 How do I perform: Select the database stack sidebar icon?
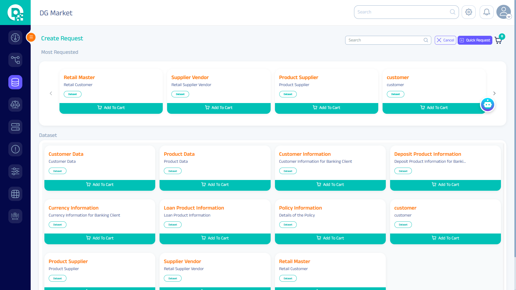tap(15, 82)
